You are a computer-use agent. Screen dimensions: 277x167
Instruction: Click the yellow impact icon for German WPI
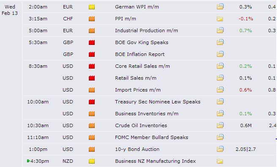tap(92, 7)
